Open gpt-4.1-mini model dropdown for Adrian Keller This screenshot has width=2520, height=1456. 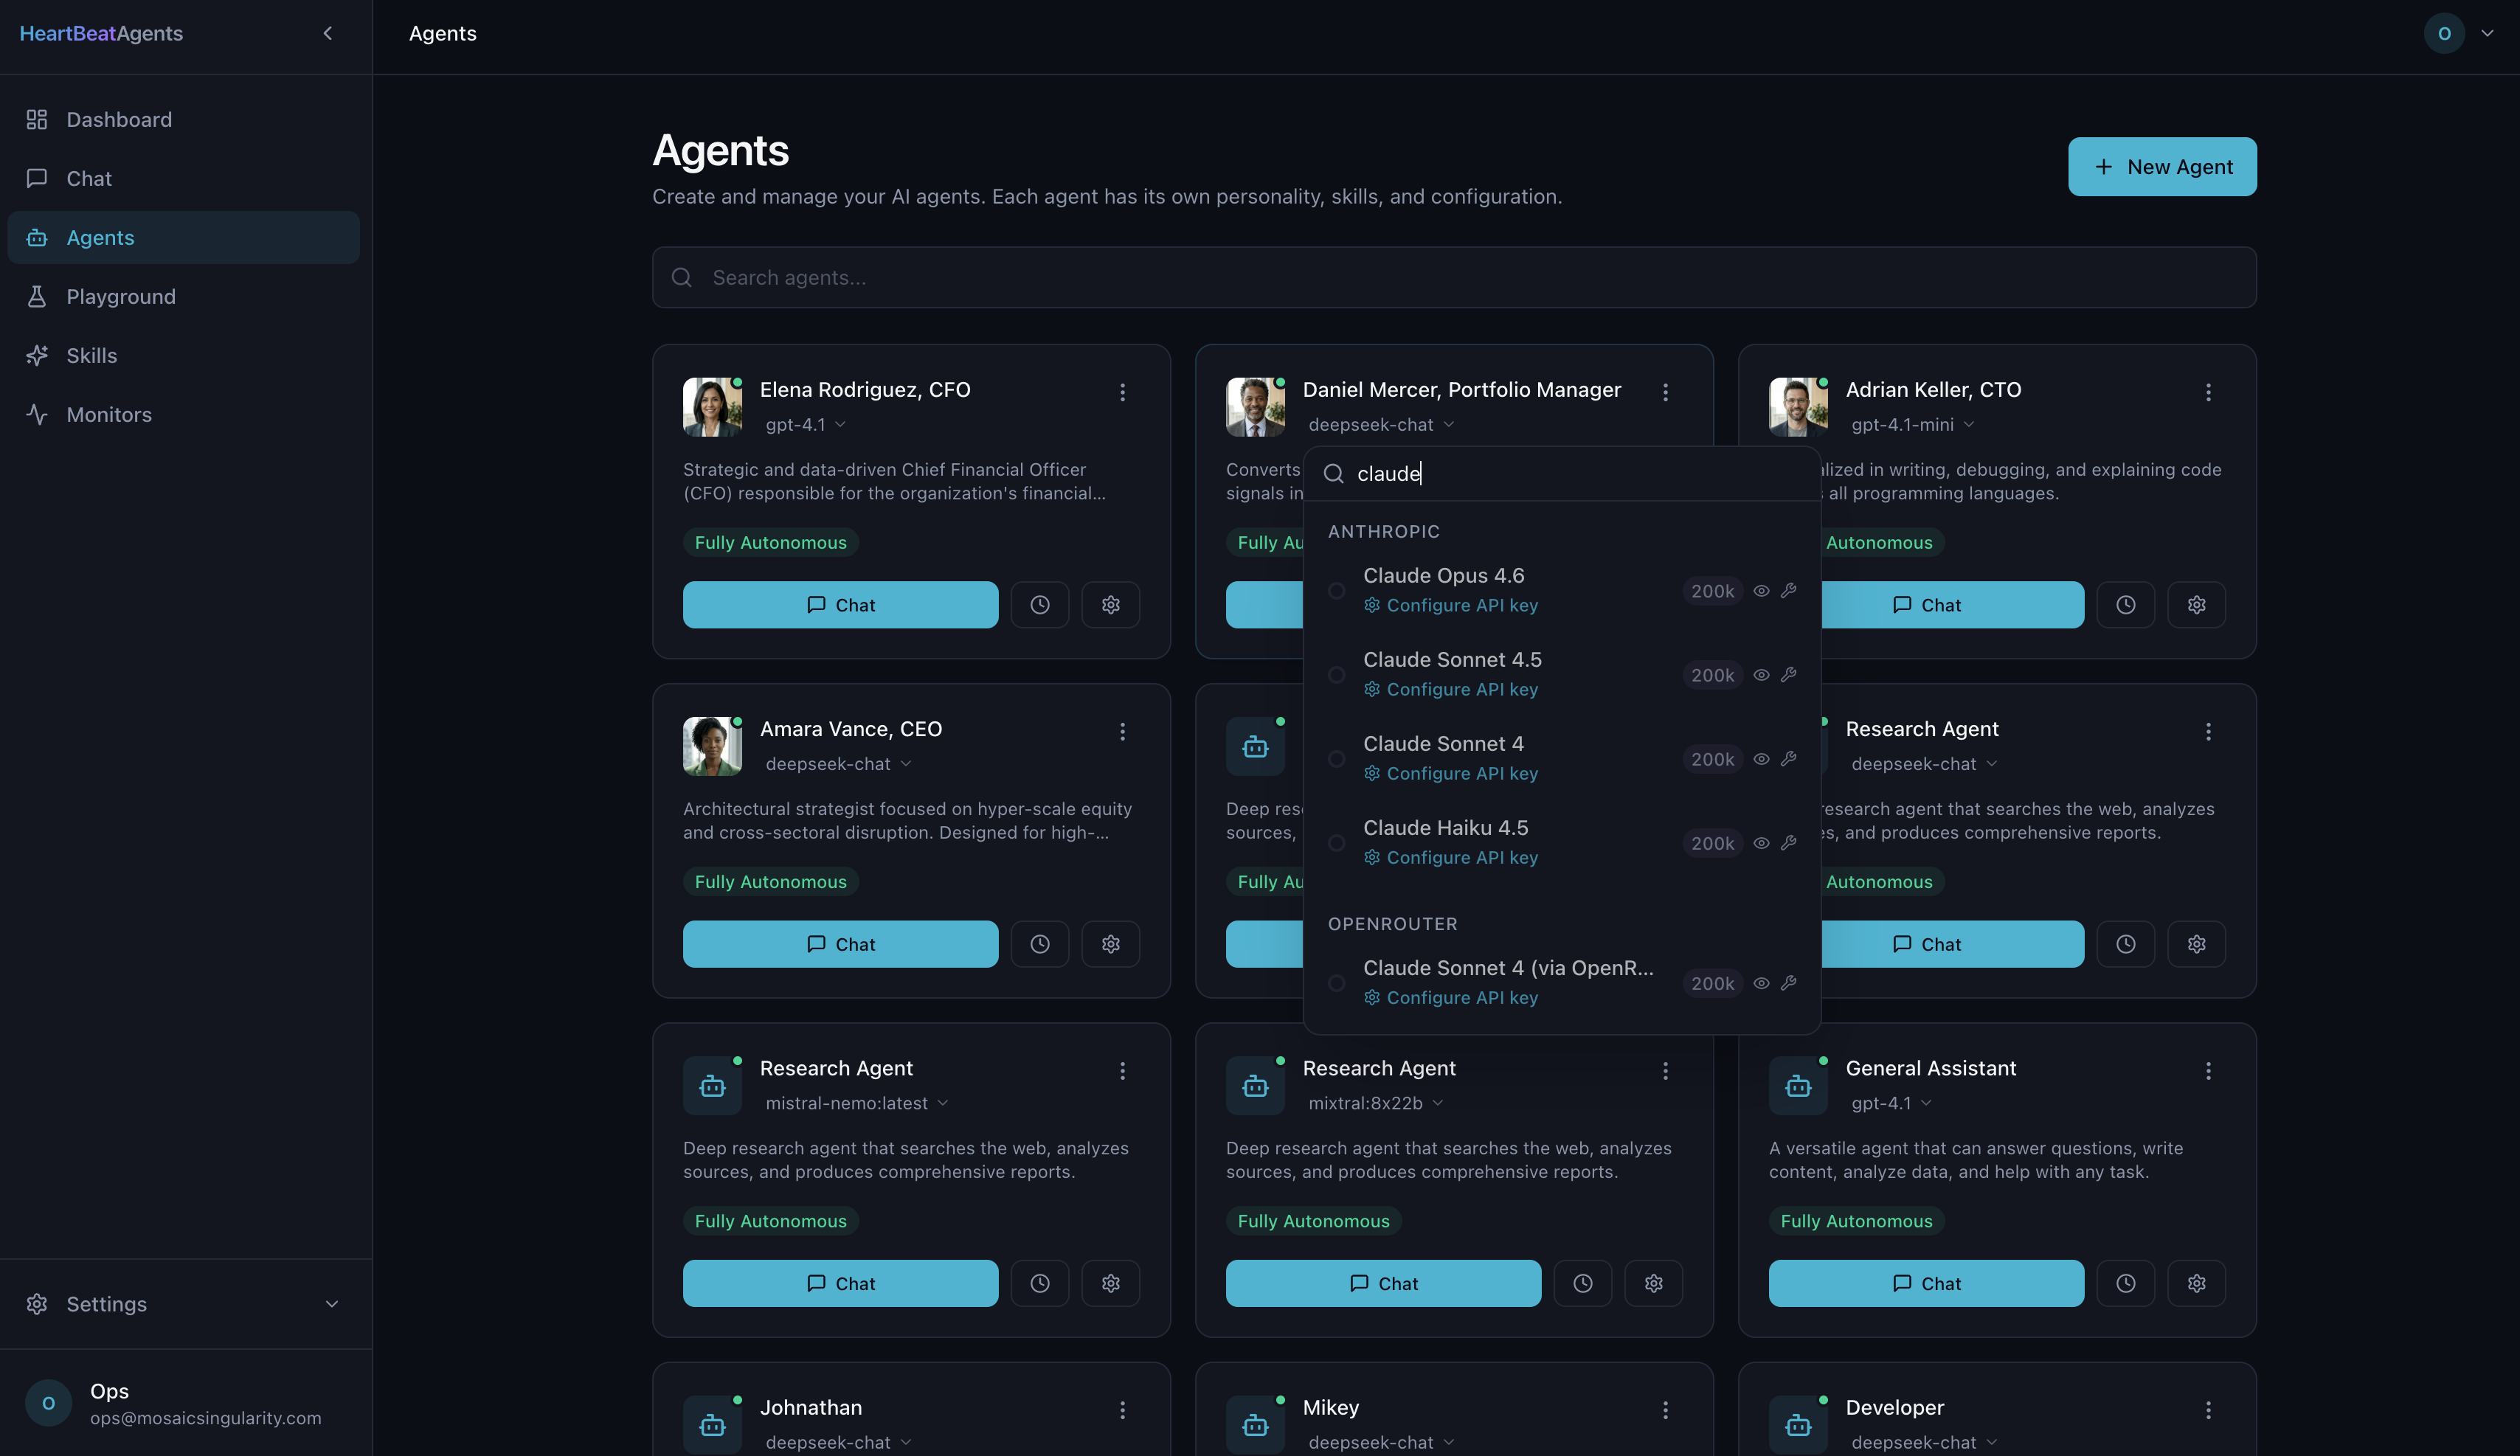pyautogui.click(x=1912, y=425)
